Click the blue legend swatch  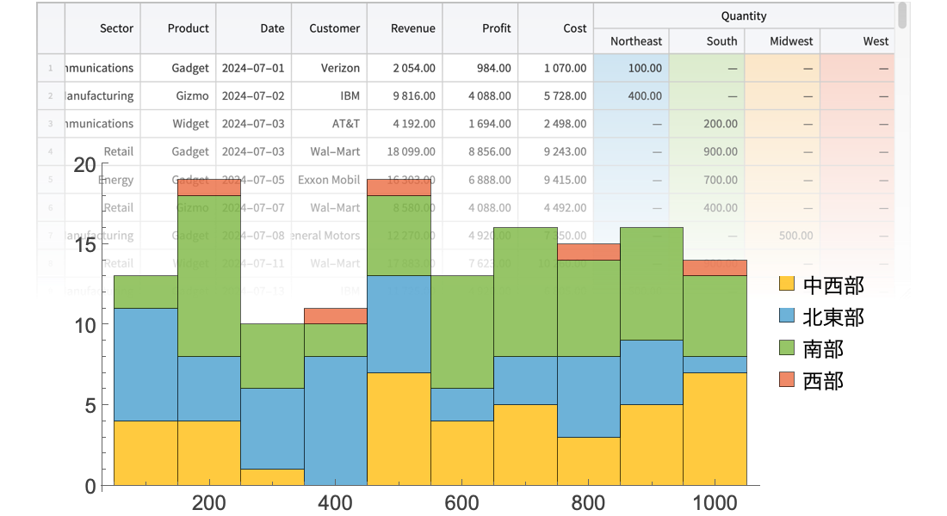[x=786, y=315]
